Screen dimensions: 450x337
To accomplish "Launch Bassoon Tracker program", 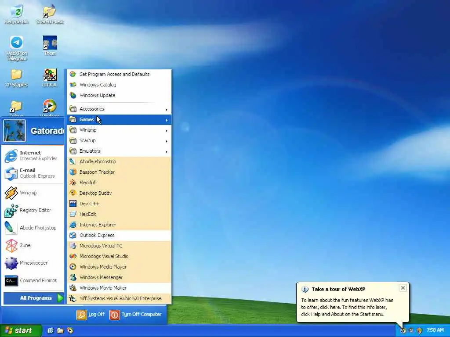I will [x=119, y=172].
